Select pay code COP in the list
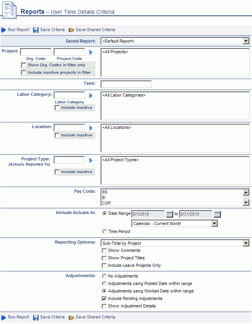 pos(106,203)
